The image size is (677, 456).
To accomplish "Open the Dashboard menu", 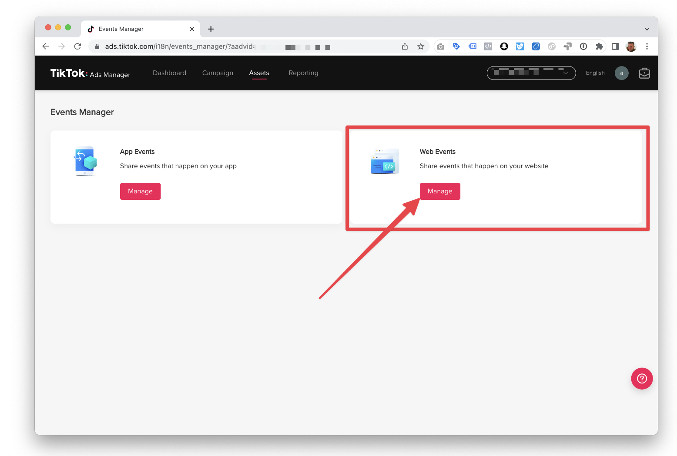I will 169,73.
